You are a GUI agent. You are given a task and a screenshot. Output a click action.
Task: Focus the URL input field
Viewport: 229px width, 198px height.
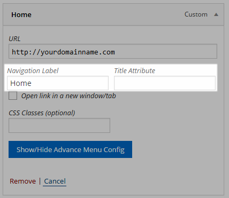click(113, 51)
